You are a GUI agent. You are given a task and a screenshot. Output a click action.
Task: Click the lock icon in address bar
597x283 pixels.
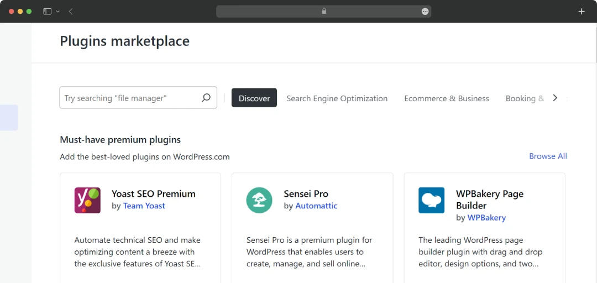324,11
